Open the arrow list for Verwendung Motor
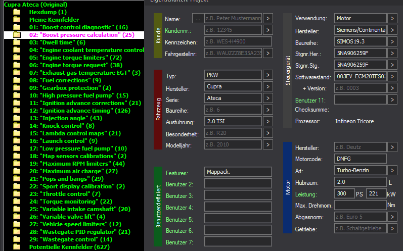The height and width of the screenshot is (251, 403). point(392,19)
